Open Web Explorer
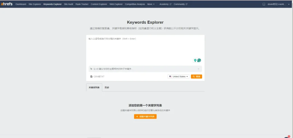The height and width of the screenshot is (138, 293). (x=116, y=4)
